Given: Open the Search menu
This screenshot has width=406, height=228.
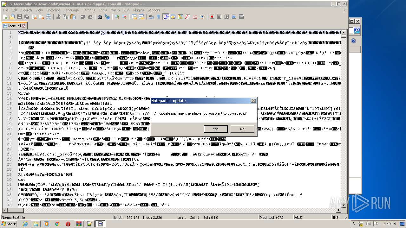Looking at the screenshot, I should point(27,10).
